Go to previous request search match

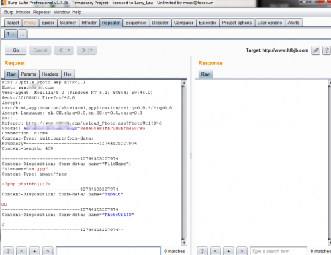coord(21,251)
